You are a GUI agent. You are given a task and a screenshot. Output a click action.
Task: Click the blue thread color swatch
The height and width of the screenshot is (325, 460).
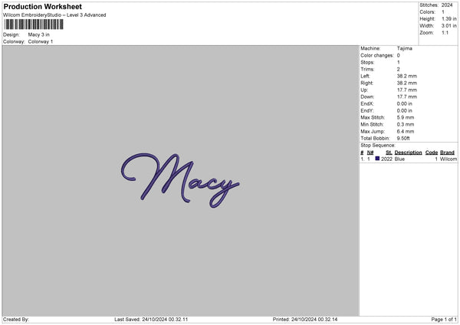click(377, 159)
